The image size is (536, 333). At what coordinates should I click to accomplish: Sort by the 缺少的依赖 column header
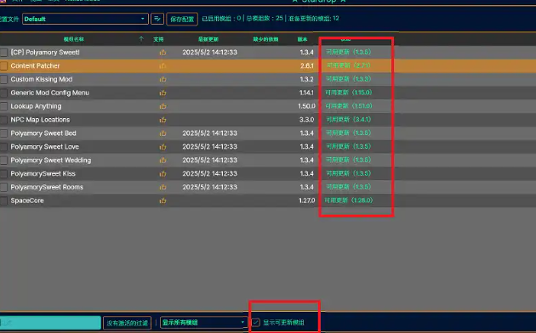pos(265,39)
